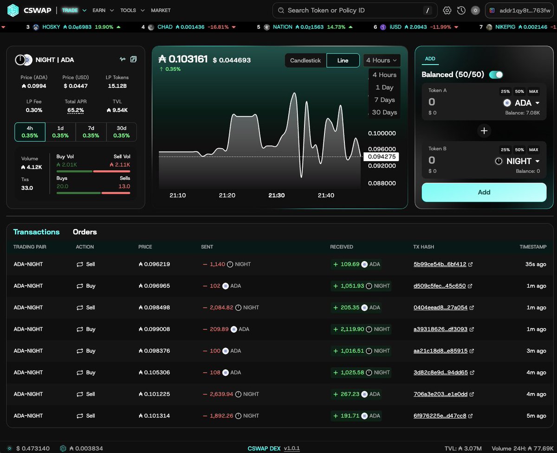557x453 pixels.
Task: Select the 7d stats period toggle
Action: point(91,131)
